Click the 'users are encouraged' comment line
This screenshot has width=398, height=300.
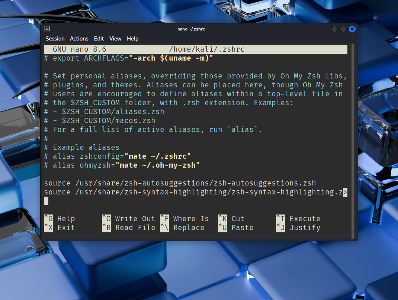[193, 94]
